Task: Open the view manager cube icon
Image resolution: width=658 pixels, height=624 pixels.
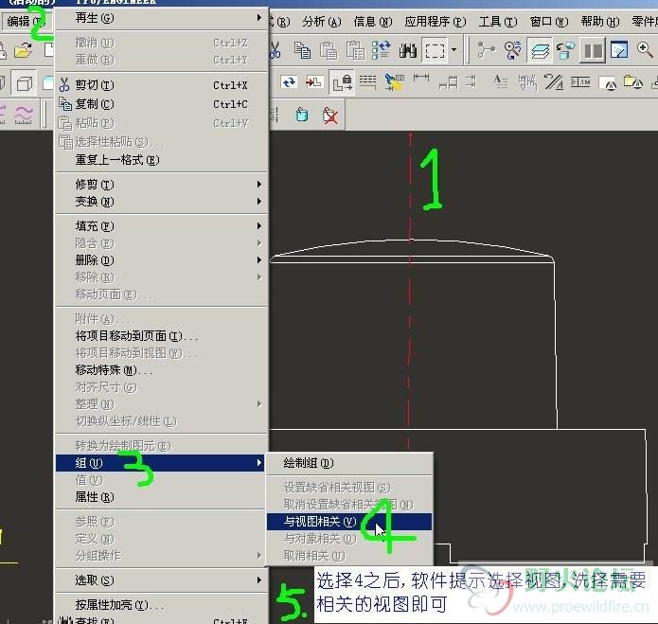Action: [x=565, y=50]
